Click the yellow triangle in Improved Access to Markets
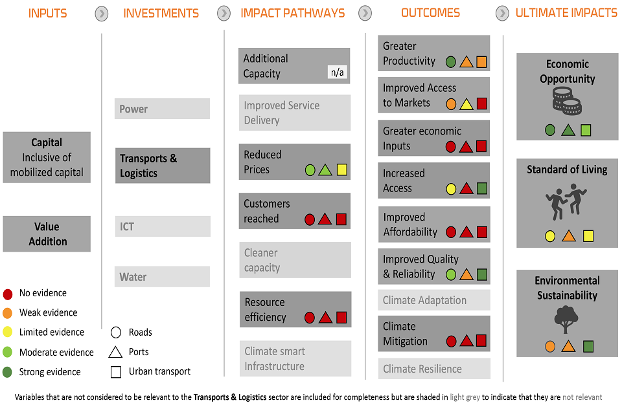The image size is (622, 414). (x=466, y=103)
